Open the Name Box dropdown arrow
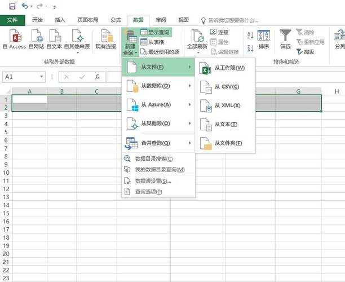345x282 pixels. pos(42,77)
